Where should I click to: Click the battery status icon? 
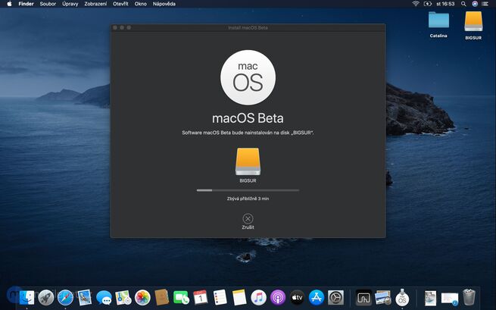pyautogui.click(x=428, y=4)
